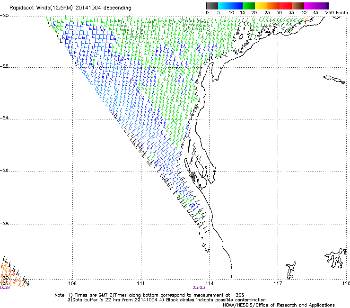Click the "-28" latitude axis label
Viewport: 350px width, 308px height.
pyautogui.click(x=4, y=223)
